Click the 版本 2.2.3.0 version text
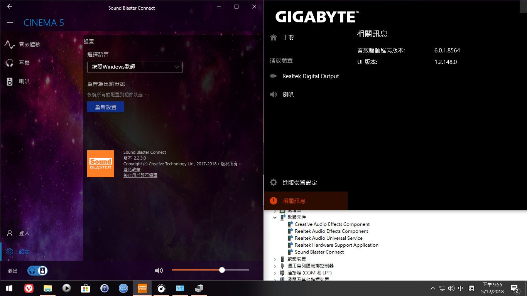 tap(135, 158)
